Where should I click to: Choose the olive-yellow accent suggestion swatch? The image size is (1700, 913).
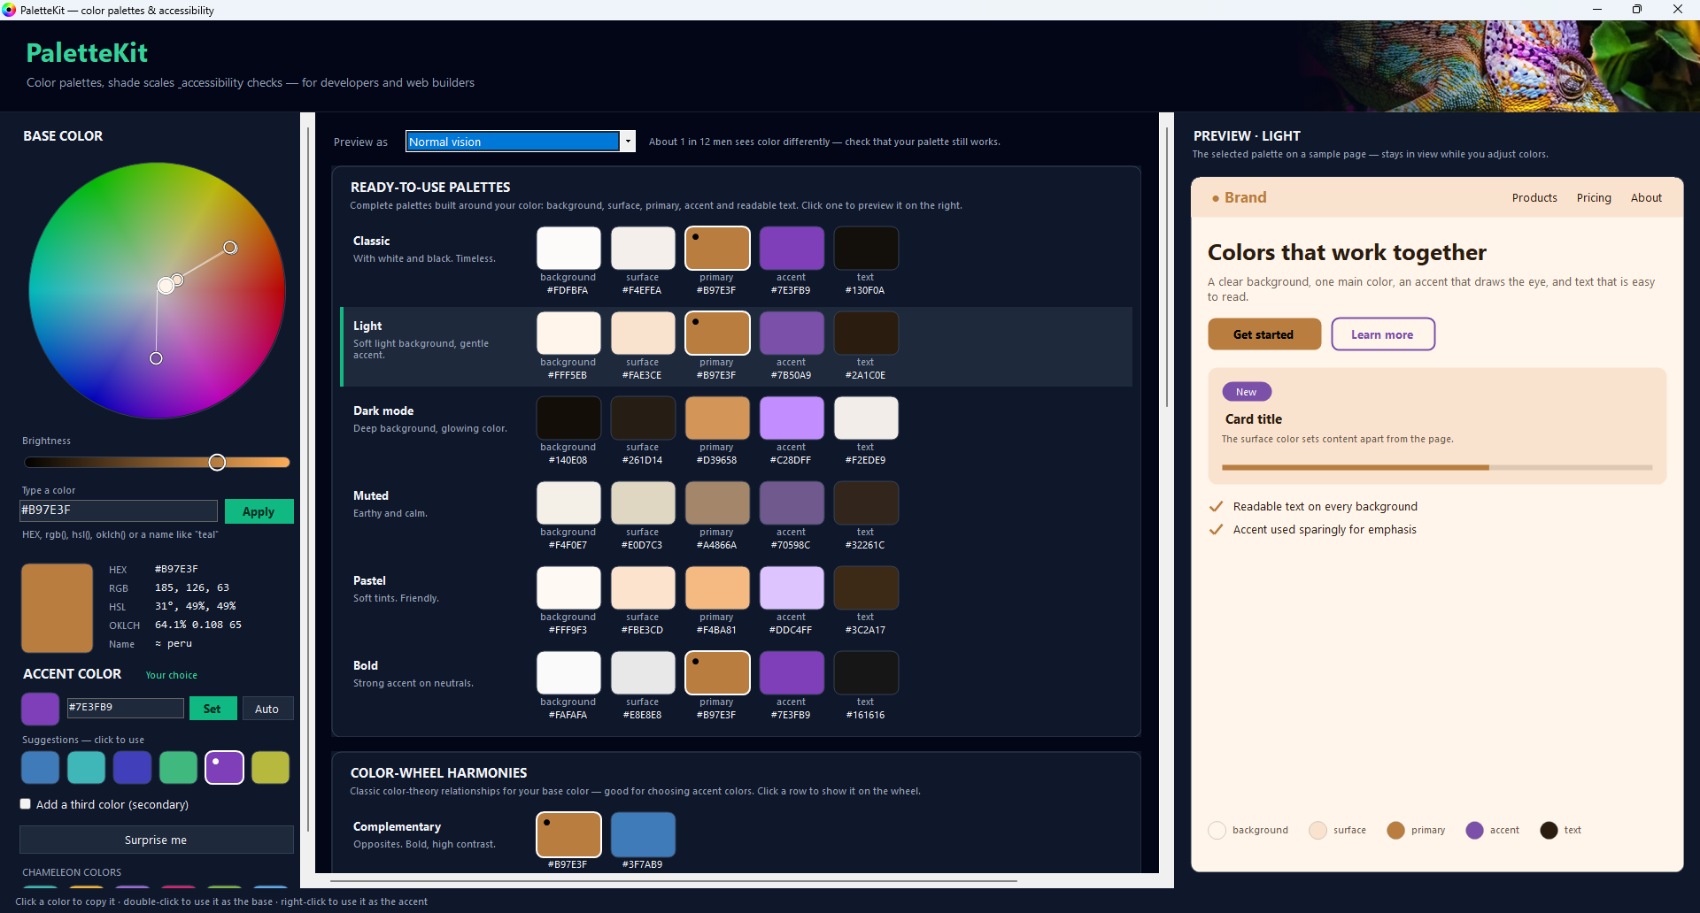[271, 768]
